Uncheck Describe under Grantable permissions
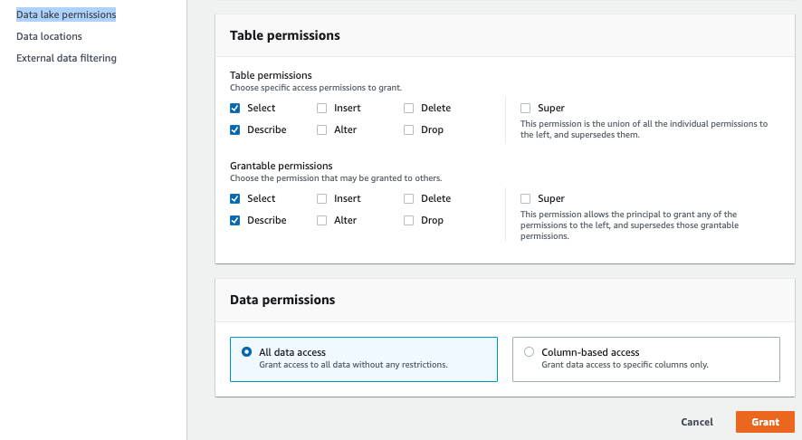Screen dimensions: 802x440 235,220
